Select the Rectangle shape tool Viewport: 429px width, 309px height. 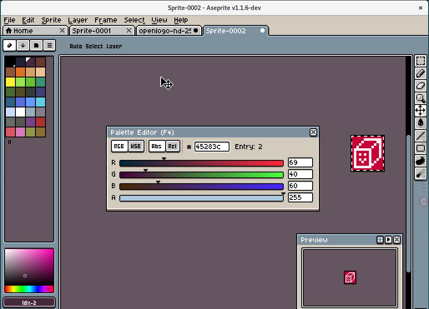[x=421, y=148]
